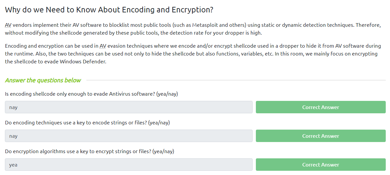Image resolution: width=390 pixels, height=175 pixels.
Task: Click the "AV" abbreviation before "vendors implement"
Action: (8, 25)
